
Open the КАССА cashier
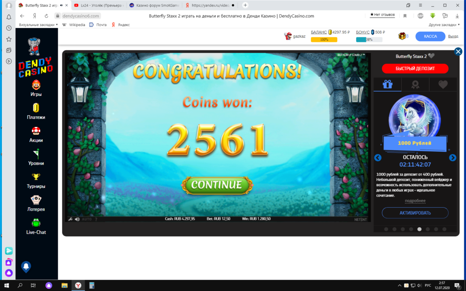coord(430,36)
